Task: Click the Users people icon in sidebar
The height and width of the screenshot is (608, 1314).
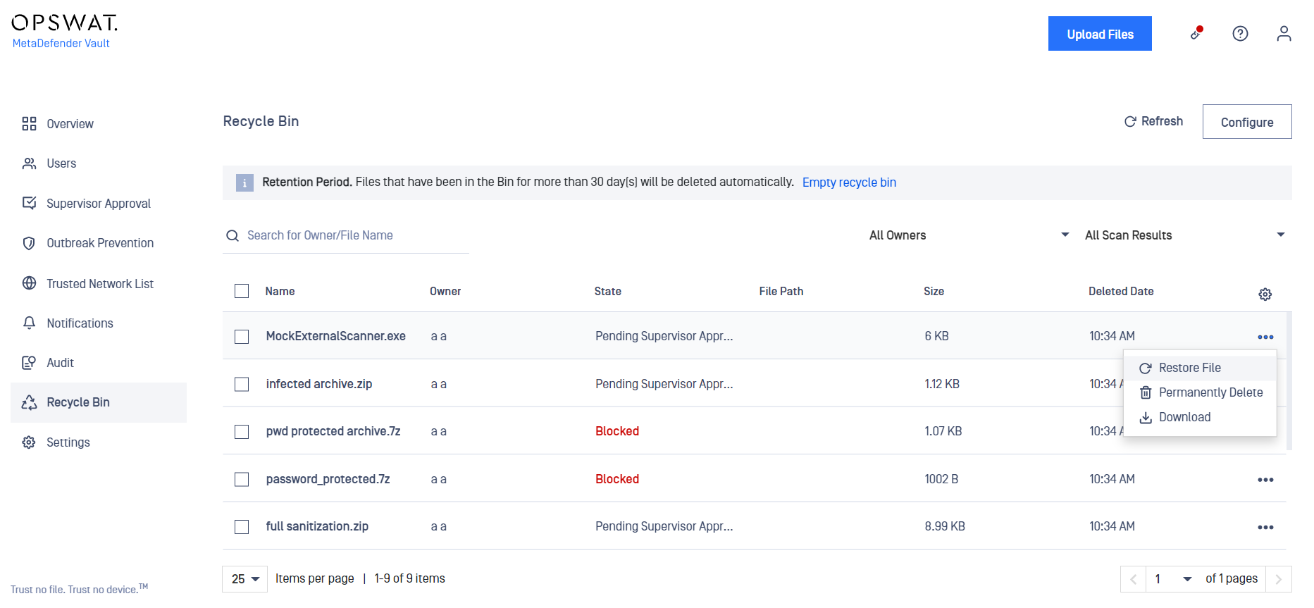Action: click(x=29, y=163)
